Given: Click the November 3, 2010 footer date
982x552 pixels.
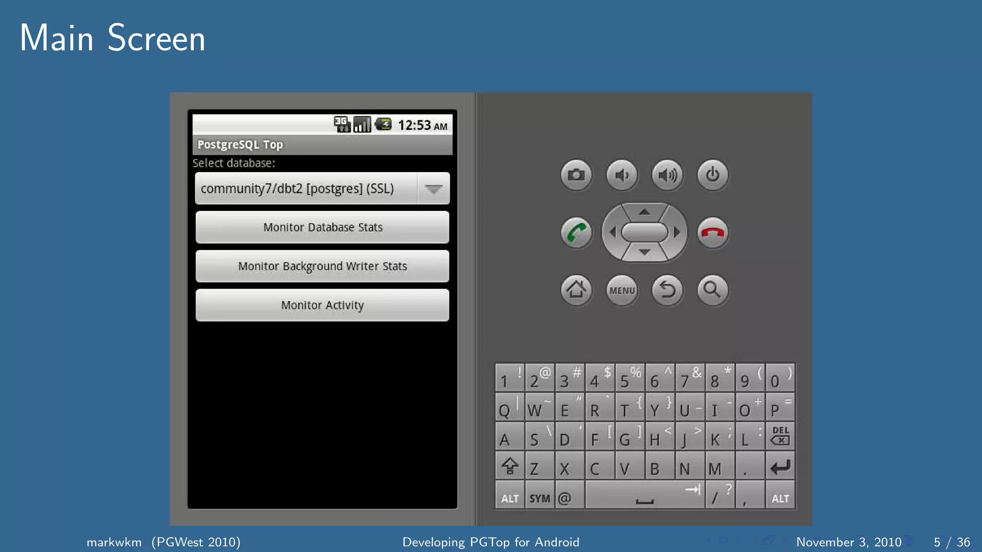Looking at the screenshot, I should tap(849, 542).
